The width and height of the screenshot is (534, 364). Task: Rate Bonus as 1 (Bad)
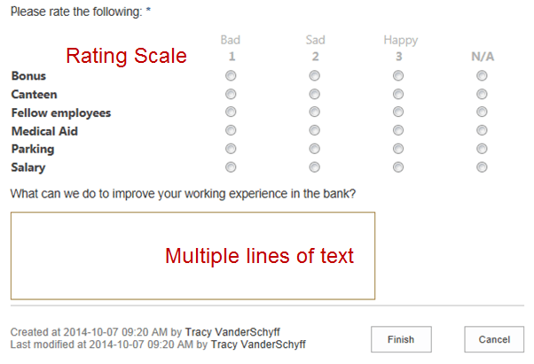point(231,76)
